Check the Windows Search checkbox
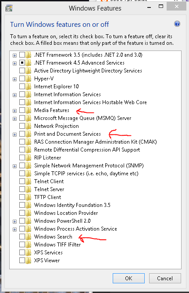This screenshot has width=189, height=293. coord(22,237)
